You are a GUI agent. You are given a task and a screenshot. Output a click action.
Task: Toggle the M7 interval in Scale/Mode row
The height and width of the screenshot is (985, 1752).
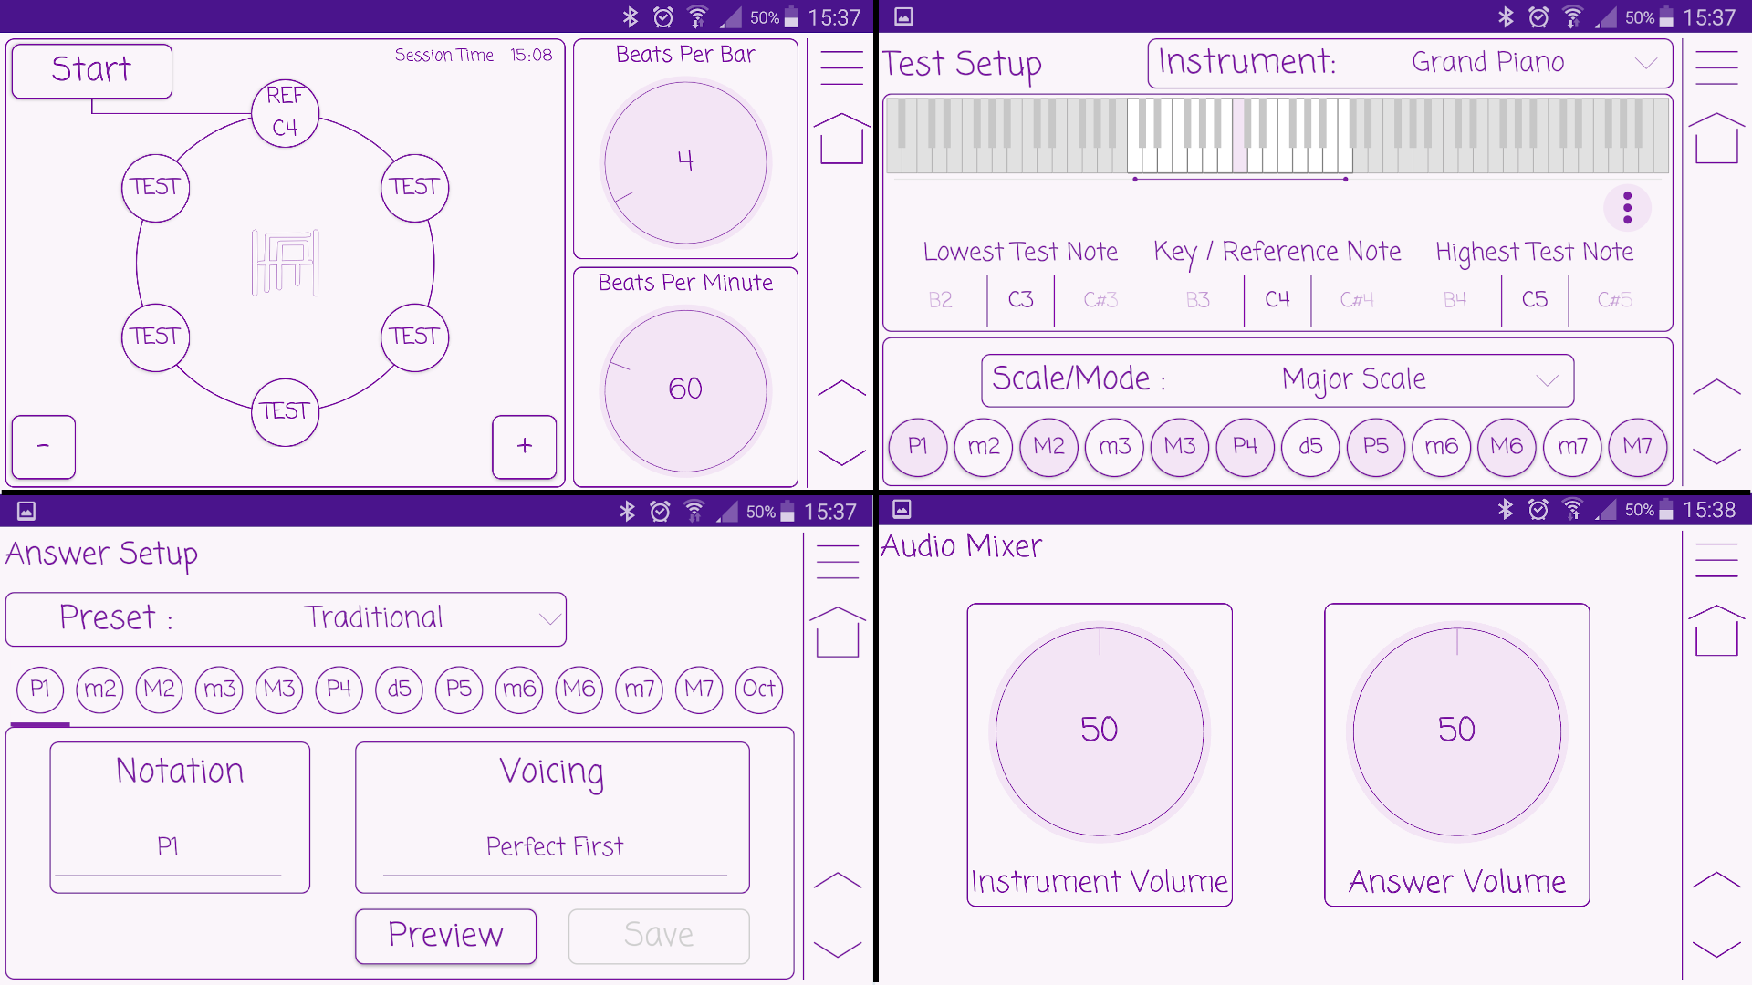click(x=1637, y=446)
